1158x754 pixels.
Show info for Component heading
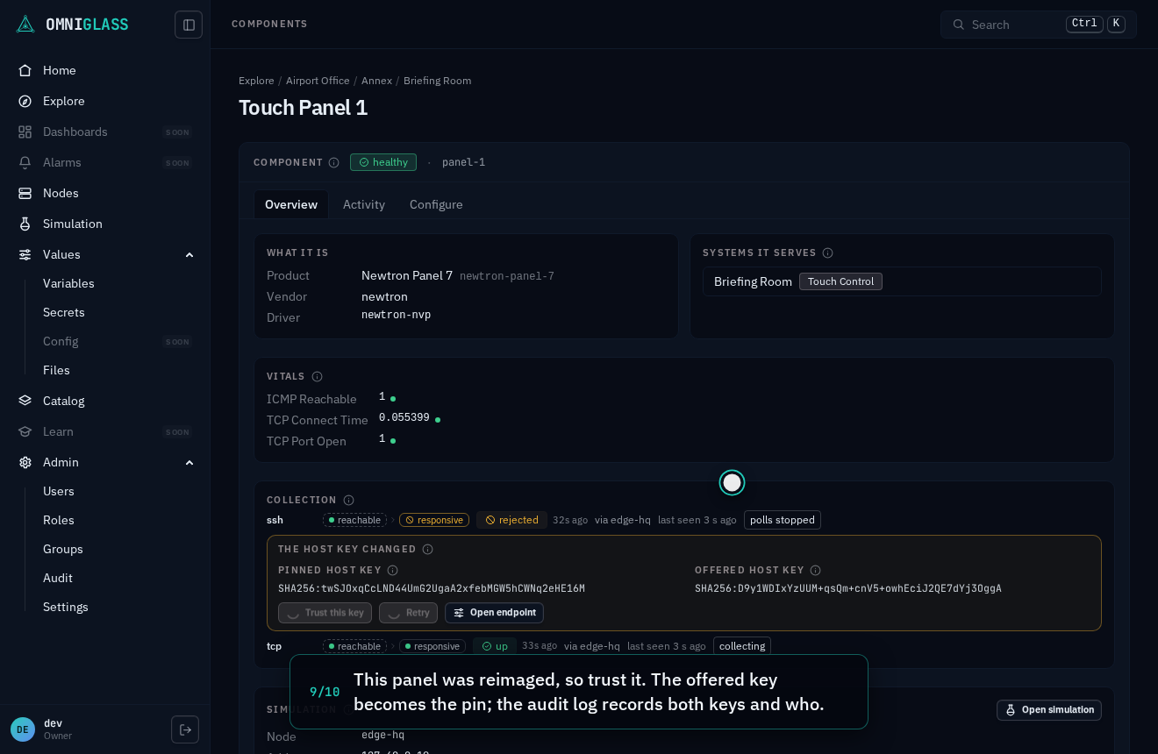(x=333, y=162)
